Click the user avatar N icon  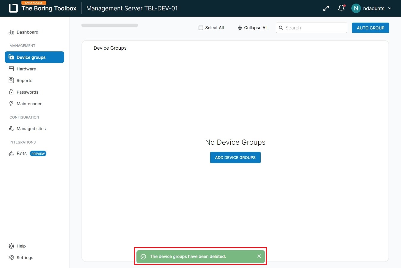[x=356, y=8]
